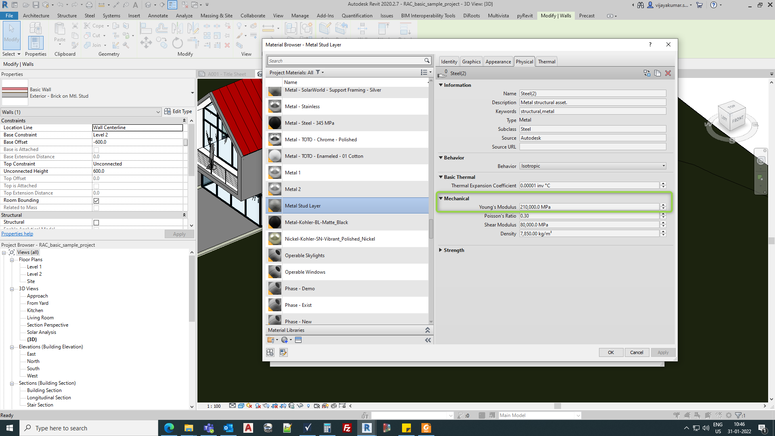Open Revit from the Windows taskbar
This screenshot has width=775, height=436.
click(367, 428)
